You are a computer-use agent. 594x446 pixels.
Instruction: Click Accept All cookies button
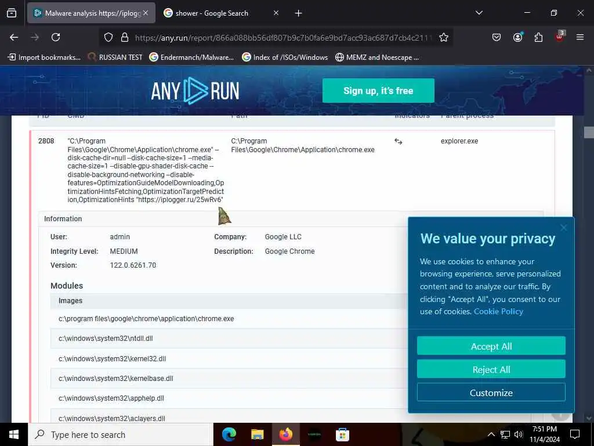(491, 346)
